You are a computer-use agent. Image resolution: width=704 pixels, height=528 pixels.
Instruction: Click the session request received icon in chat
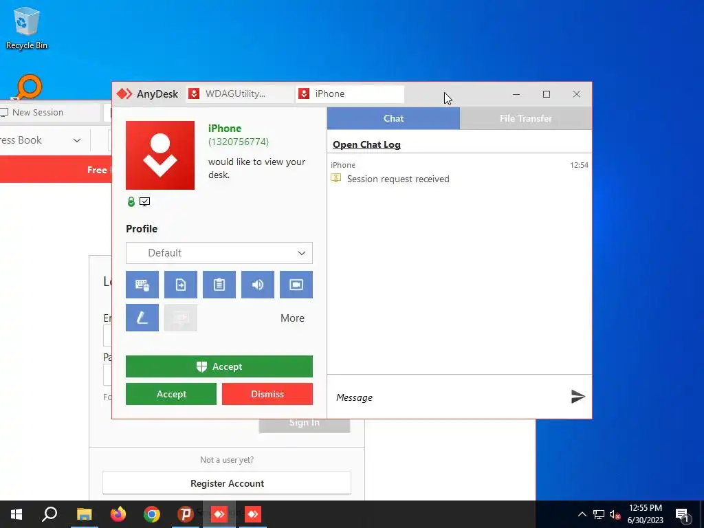[x=335, y=178]
